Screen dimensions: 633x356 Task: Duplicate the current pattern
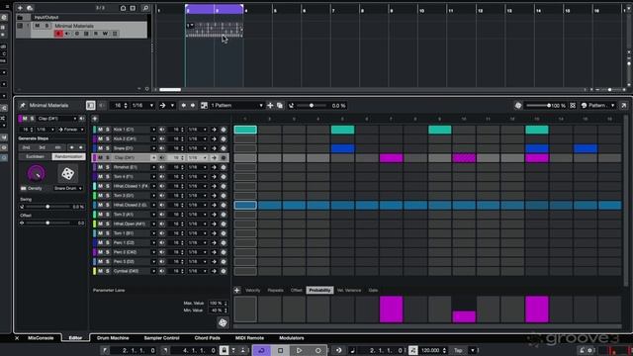[x=279, y=106]
